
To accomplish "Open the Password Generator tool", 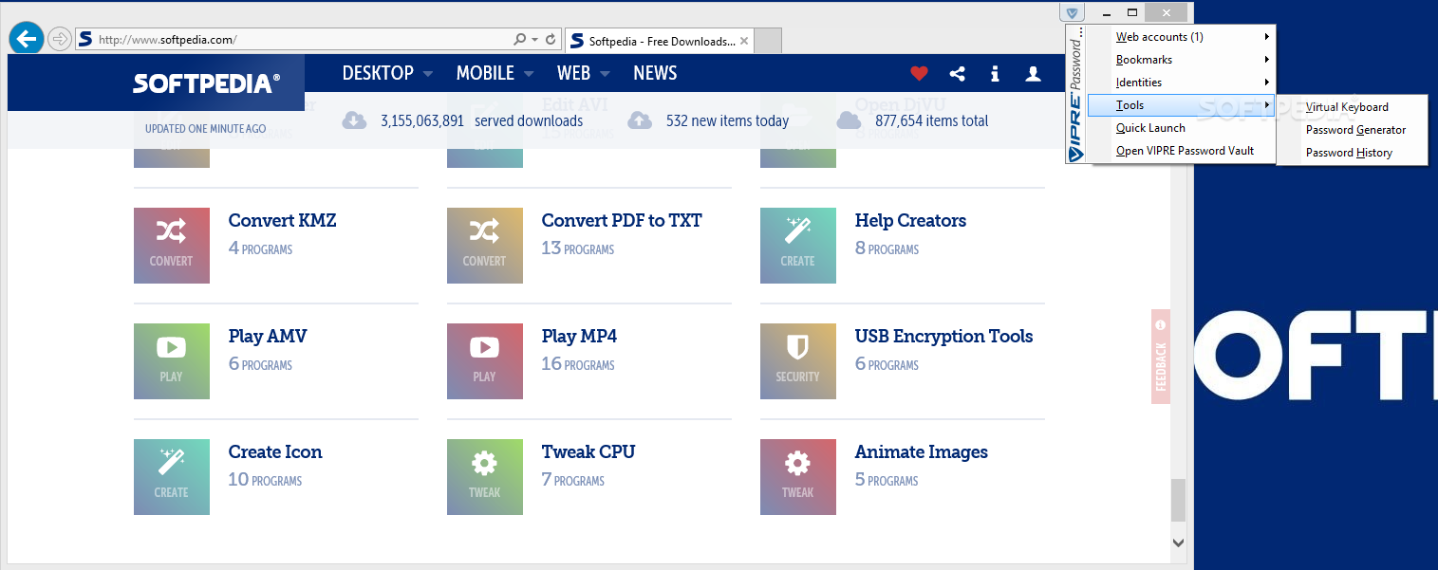I will tap(1352, 130).
